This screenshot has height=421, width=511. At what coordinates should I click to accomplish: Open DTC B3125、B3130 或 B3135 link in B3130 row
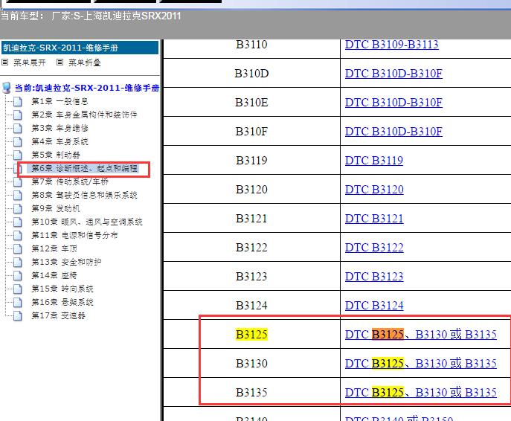click(421, 363)
